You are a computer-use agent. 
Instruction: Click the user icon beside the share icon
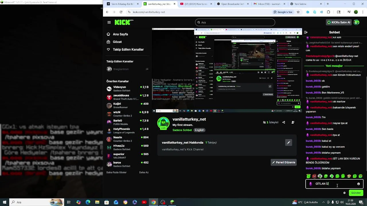[x=293, y=122]
